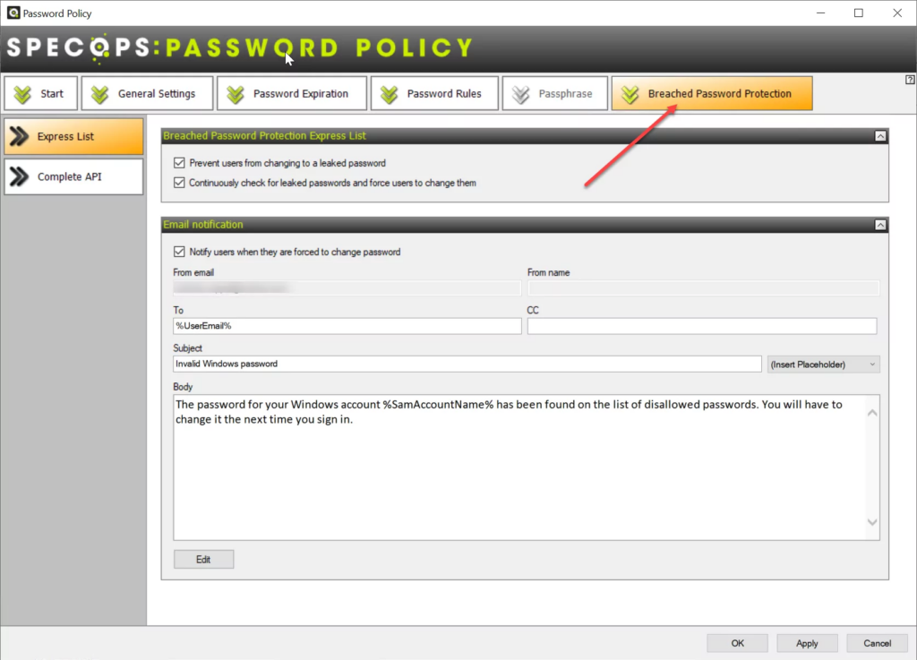
Task: Open the Password Expiration tab
Action: point(291,93)
